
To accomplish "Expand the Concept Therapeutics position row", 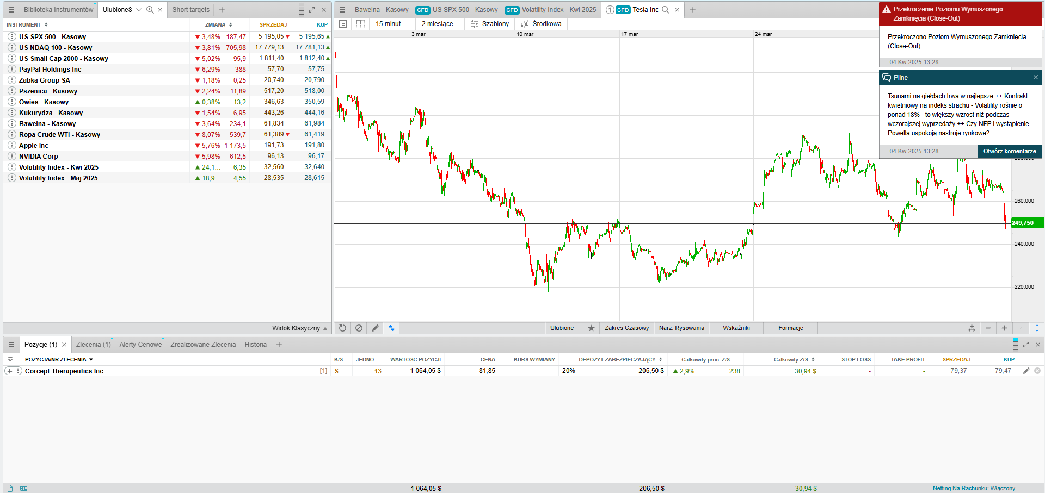I will pos(9,371).
